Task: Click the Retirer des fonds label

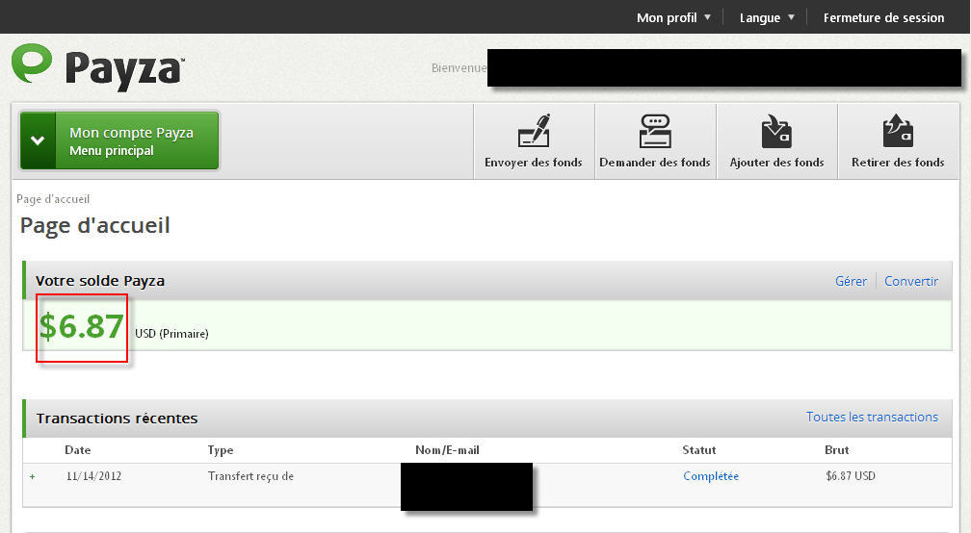Action: click(x=898, y=163)
